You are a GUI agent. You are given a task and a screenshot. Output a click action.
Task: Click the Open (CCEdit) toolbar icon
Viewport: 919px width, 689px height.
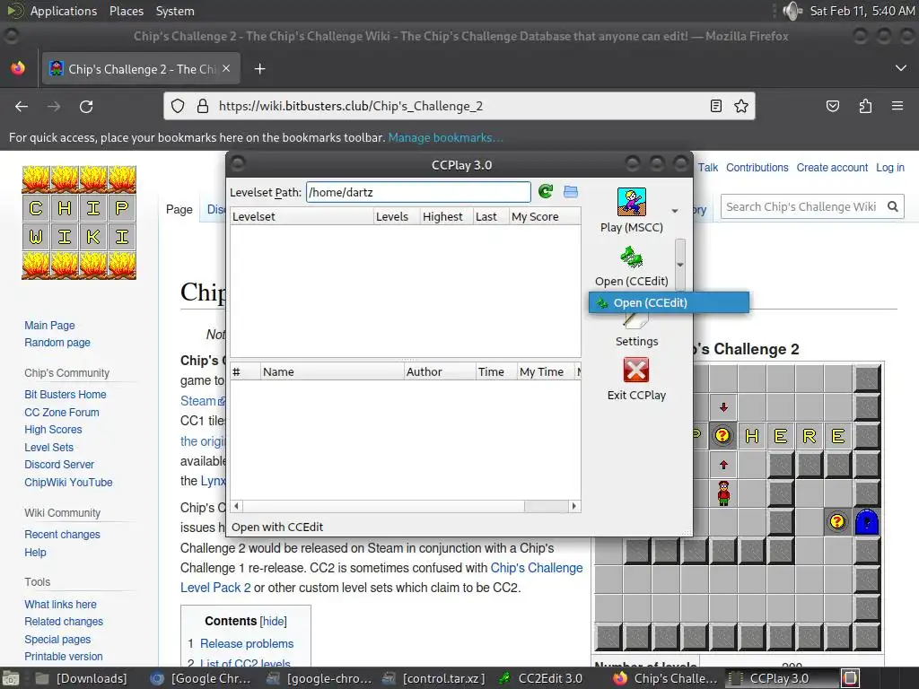(x=631, y=256)
